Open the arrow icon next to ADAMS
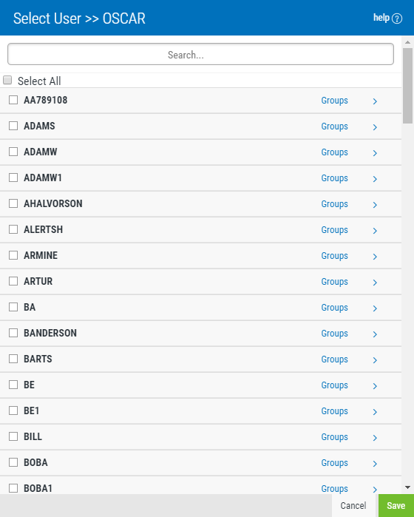This screenshot has height=517, width=414. [x=375, y=127]
